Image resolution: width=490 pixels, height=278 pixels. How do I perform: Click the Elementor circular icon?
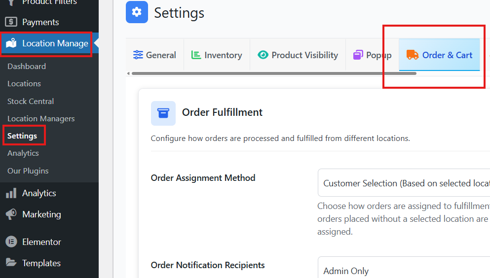point(11,242)
